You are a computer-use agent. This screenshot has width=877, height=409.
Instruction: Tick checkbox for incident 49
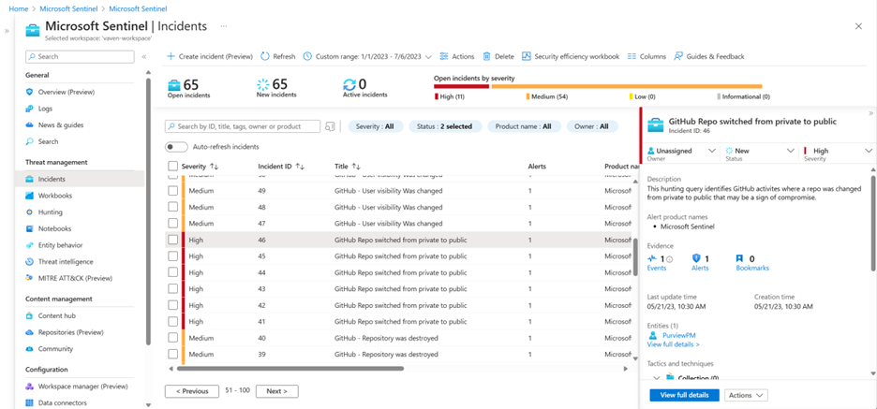(x=172, y=191)
